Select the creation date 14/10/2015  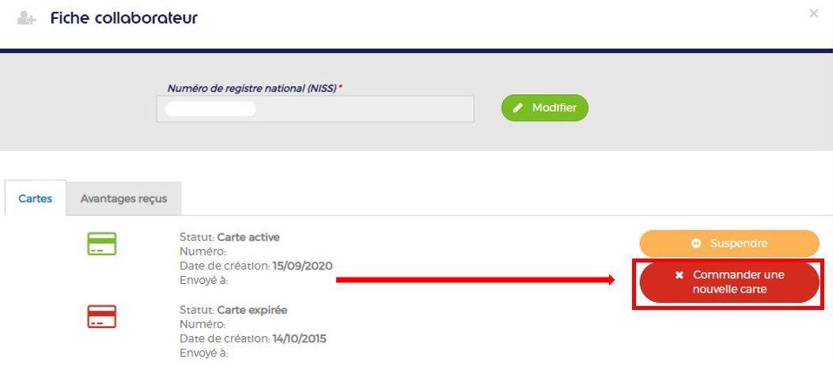click(x=300, y=339)
